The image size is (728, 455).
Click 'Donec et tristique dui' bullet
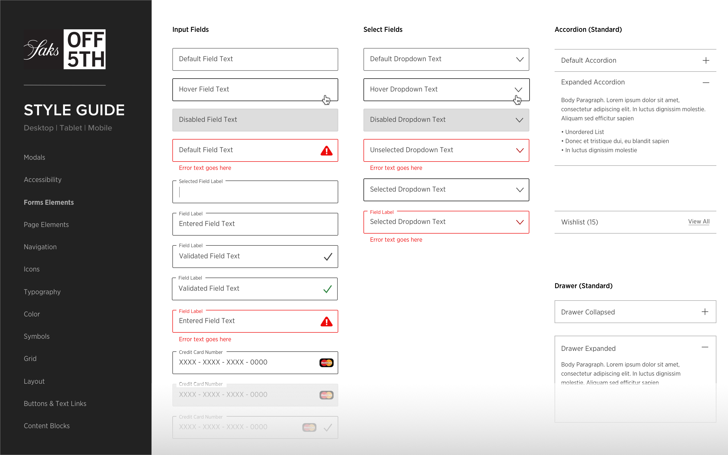click(615, 141)
